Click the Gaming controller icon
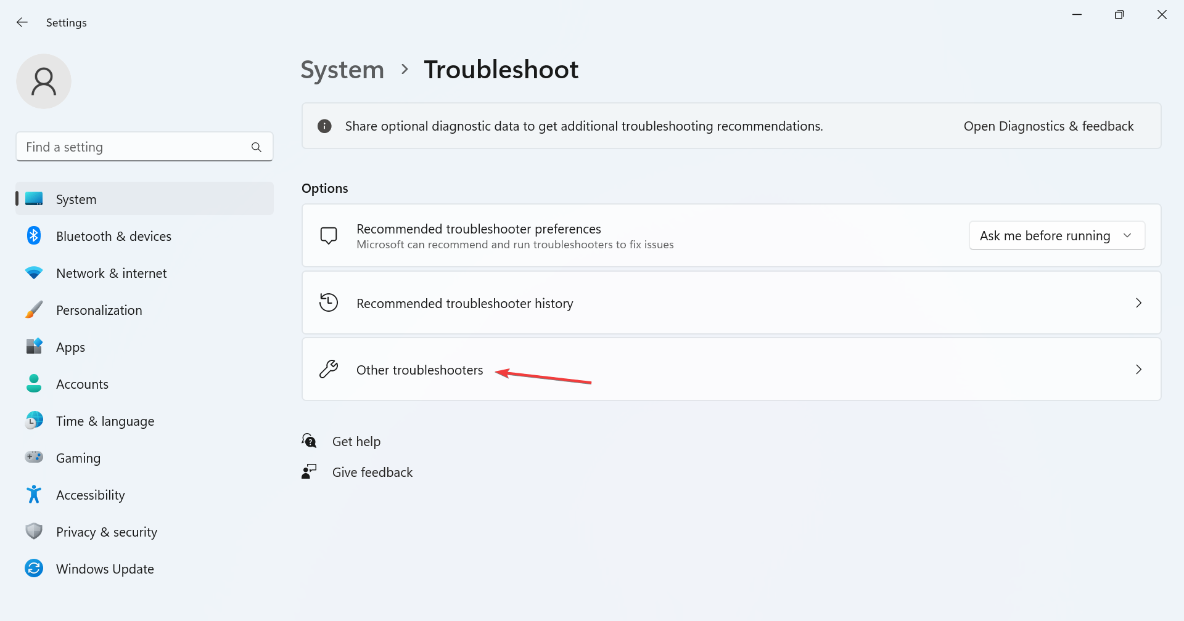This screenshot has width=1184, height=621. 34,457
